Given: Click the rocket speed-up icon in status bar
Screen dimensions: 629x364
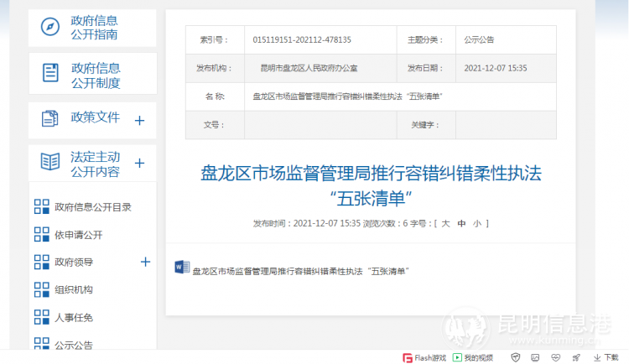Looking at the screenshot, I should (576, 357).
